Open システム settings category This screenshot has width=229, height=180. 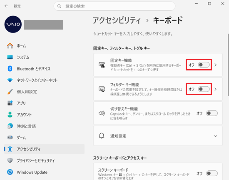tap(44, 57)
